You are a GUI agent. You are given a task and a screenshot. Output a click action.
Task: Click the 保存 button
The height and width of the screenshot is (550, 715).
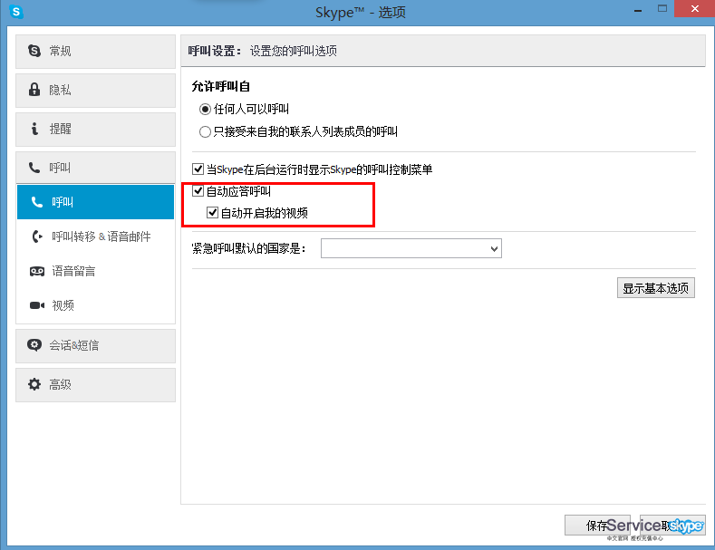pyautogui.click(x=596, y=526)
